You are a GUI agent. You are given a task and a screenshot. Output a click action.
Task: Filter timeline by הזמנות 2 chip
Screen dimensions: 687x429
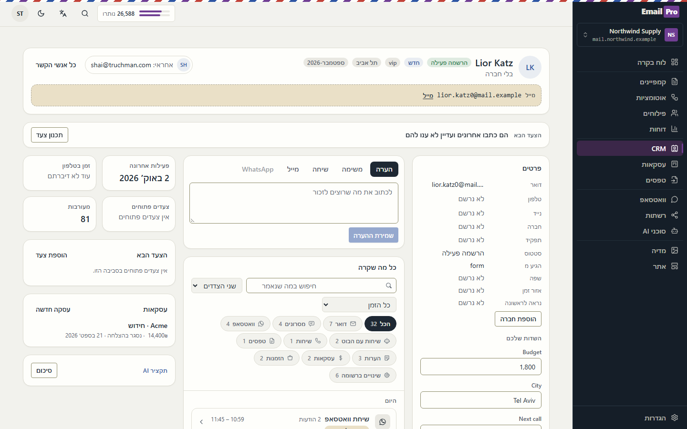[x=277, y=358]
